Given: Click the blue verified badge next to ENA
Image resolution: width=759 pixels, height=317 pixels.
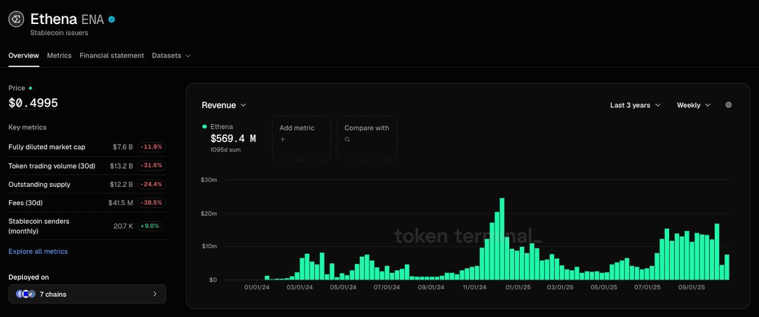Looking at the screenshot, I should click(x=111, y=20).
